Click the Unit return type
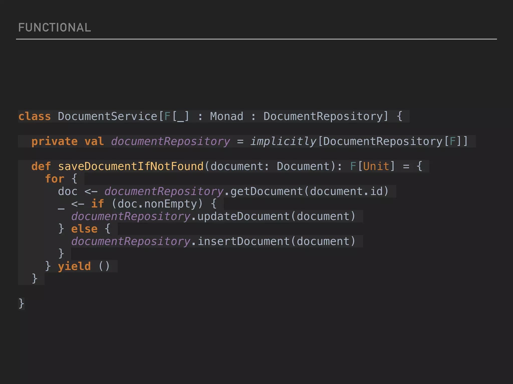Viewport: 513px width, 384px height. coord(376,166)
